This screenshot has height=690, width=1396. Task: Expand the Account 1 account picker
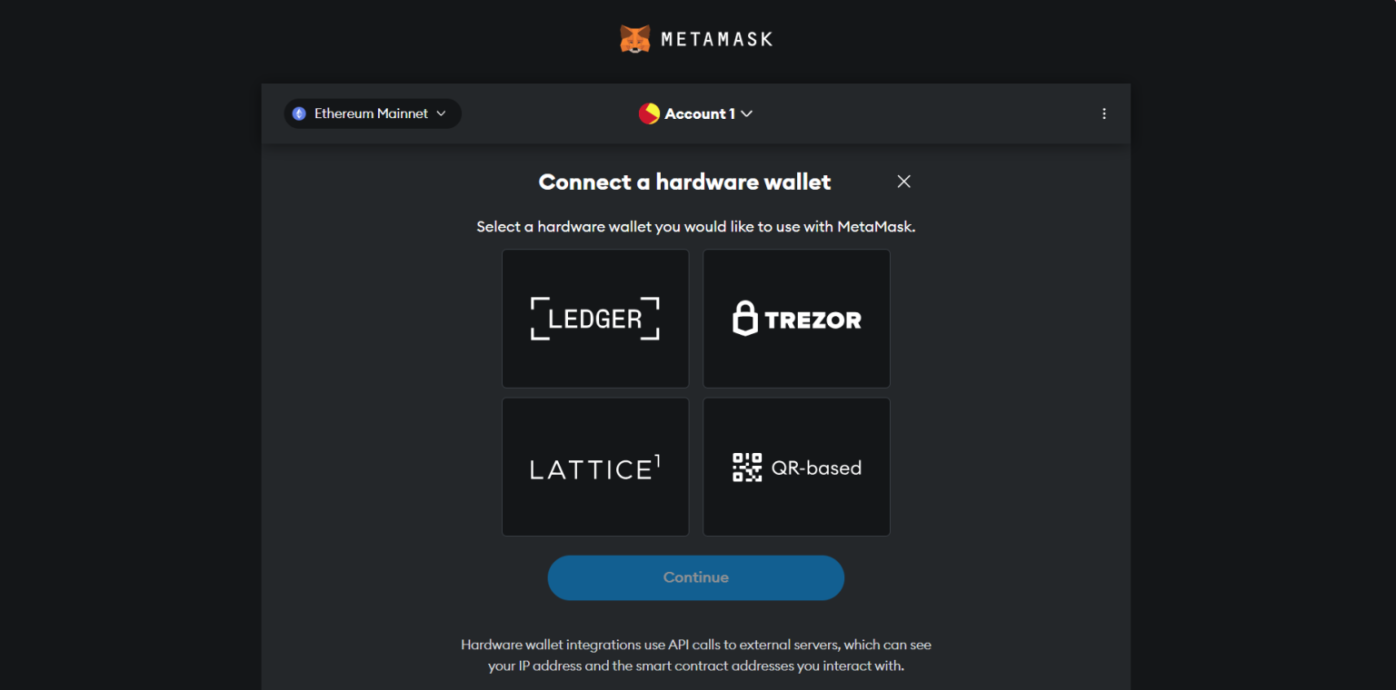[696, 113]
